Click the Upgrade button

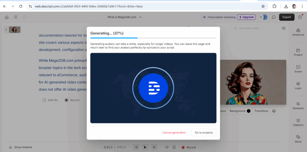click(246, 17)
